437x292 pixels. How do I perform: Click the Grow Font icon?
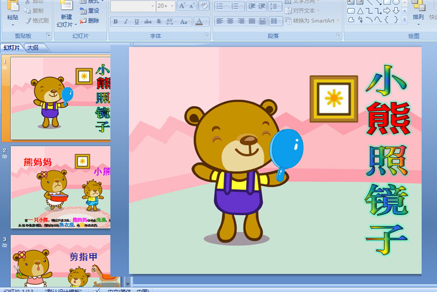pyautogui.click(x=182, y=6)
